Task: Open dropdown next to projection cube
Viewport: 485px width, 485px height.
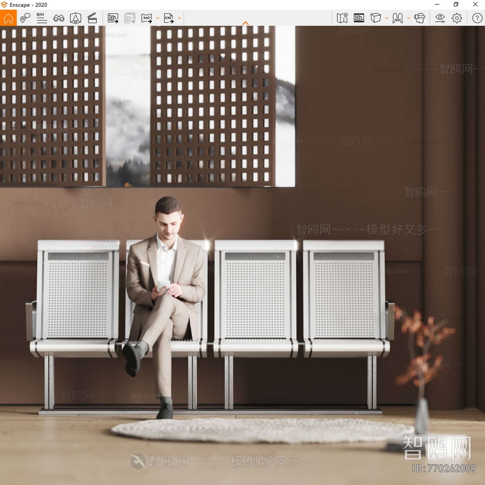Action: point(387,18)
